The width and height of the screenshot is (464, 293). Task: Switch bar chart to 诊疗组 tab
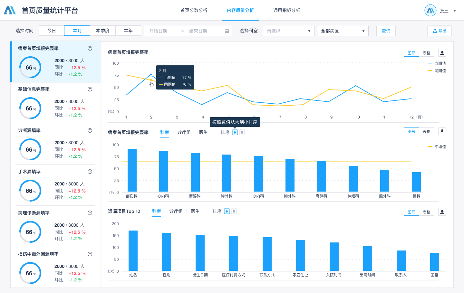[184, 132]
